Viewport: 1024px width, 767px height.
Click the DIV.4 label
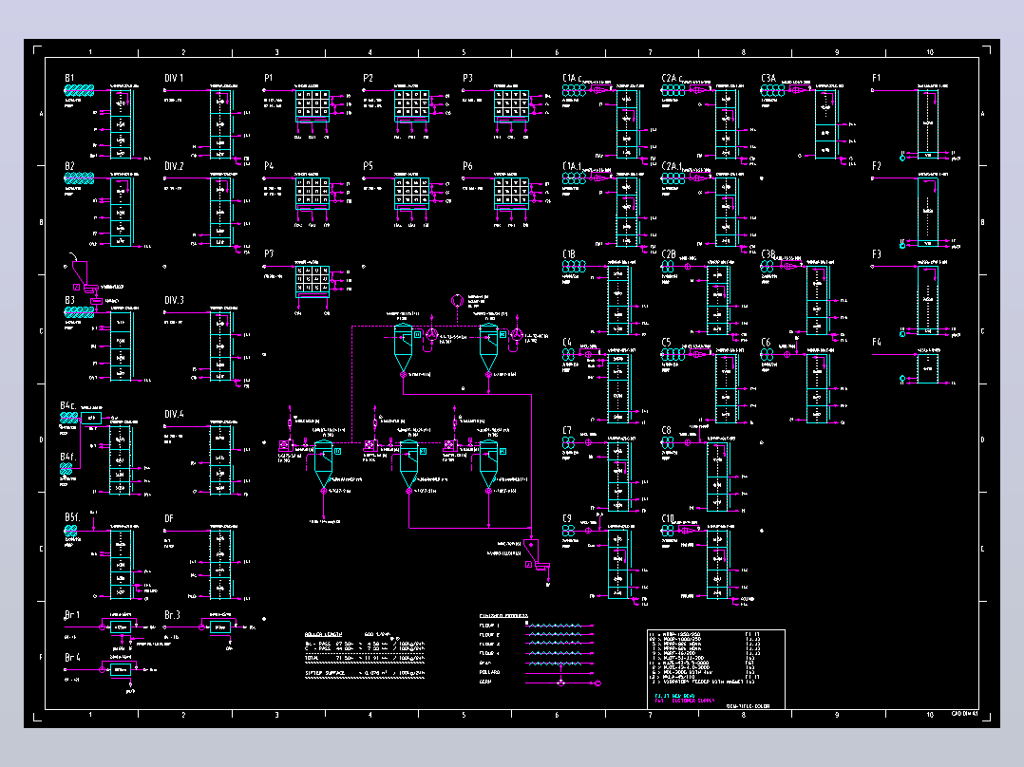[x=174, y=414]
